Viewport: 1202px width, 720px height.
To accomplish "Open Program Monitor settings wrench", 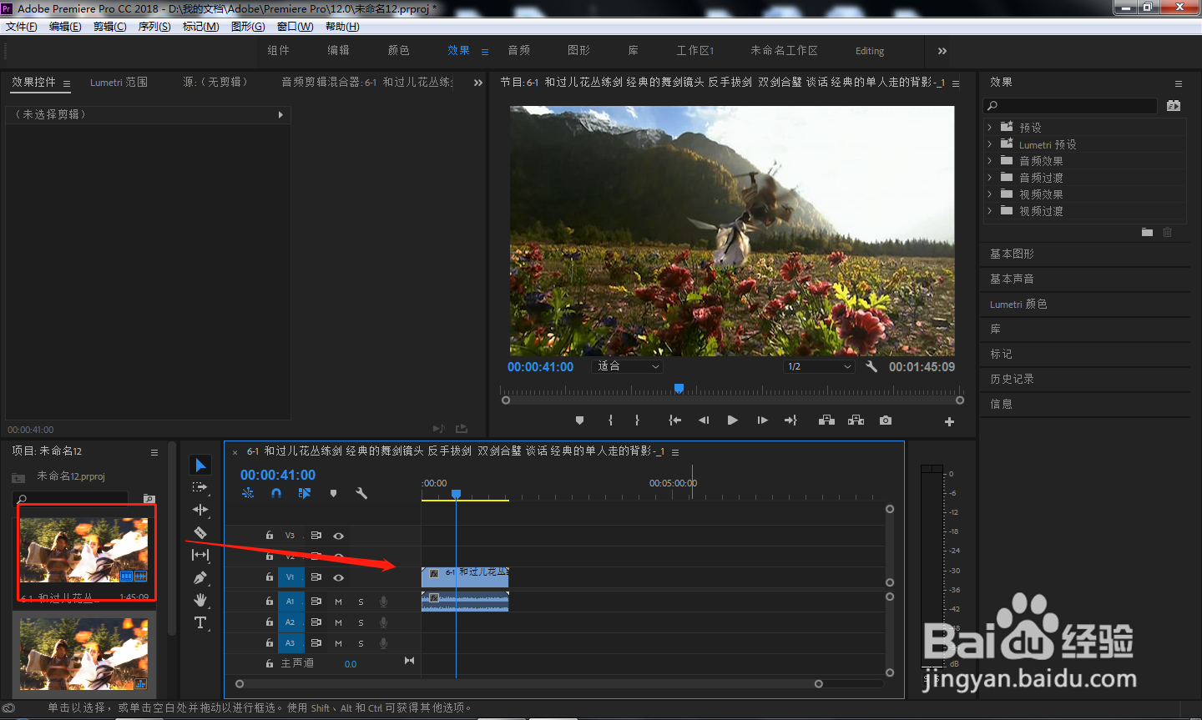I will point(871,366).
